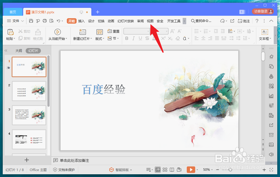Click the Print icon in quick toolbar
Screen dimensions: 280x177
click(x=45, y=21)
